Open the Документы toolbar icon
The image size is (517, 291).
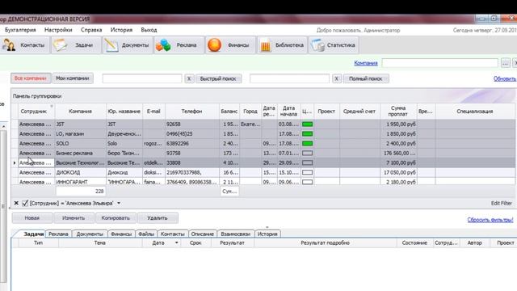[111, 45]
